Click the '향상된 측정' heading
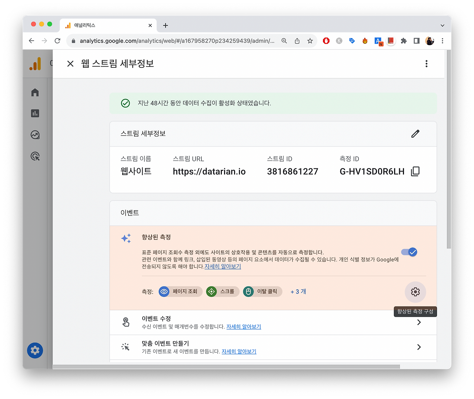 point(156,237)
